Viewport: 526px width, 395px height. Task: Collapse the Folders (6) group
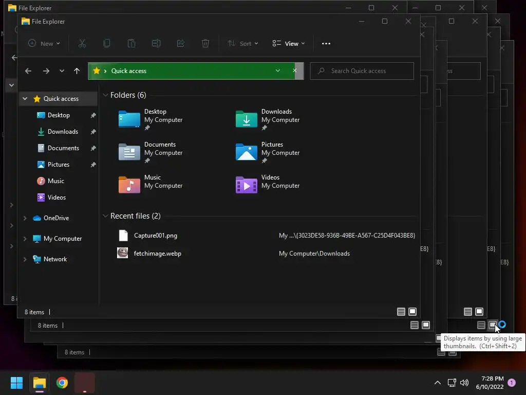click(x=105, y=95)
